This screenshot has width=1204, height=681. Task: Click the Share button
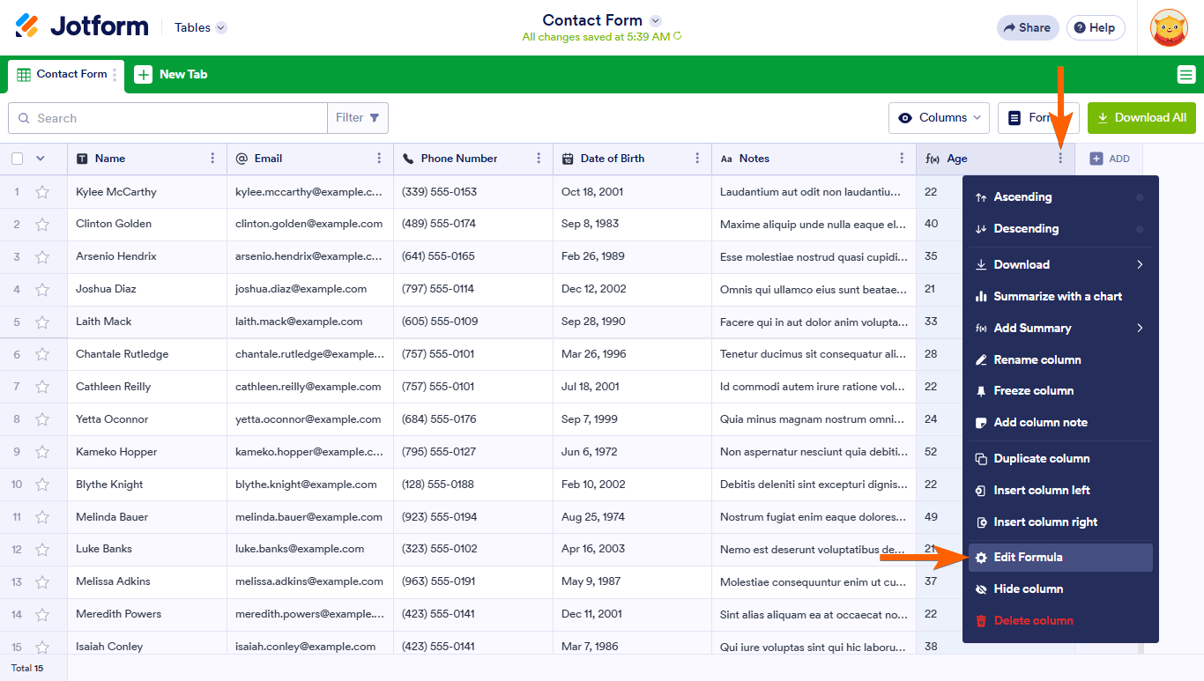pos(1027,27)
